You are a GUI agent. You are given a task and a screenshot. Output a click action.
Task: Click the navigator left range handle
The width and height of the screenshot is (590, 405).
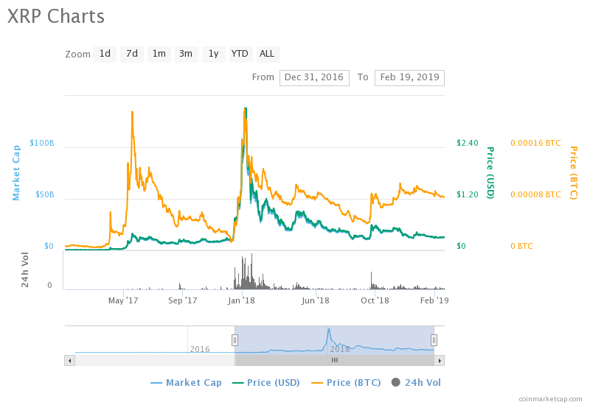click(235, 340)
